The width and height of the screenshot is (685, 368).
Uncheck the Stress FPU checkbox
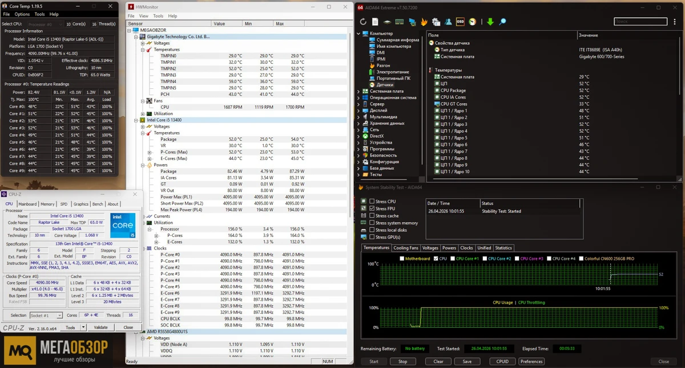(x=371, y=208)
